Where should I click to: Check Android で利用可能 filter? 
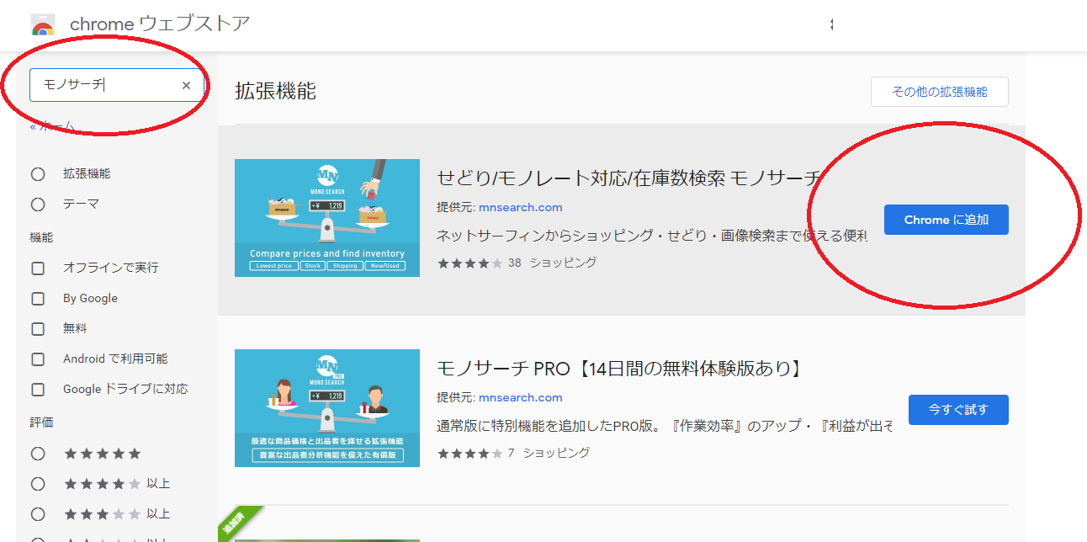[38, 359]
